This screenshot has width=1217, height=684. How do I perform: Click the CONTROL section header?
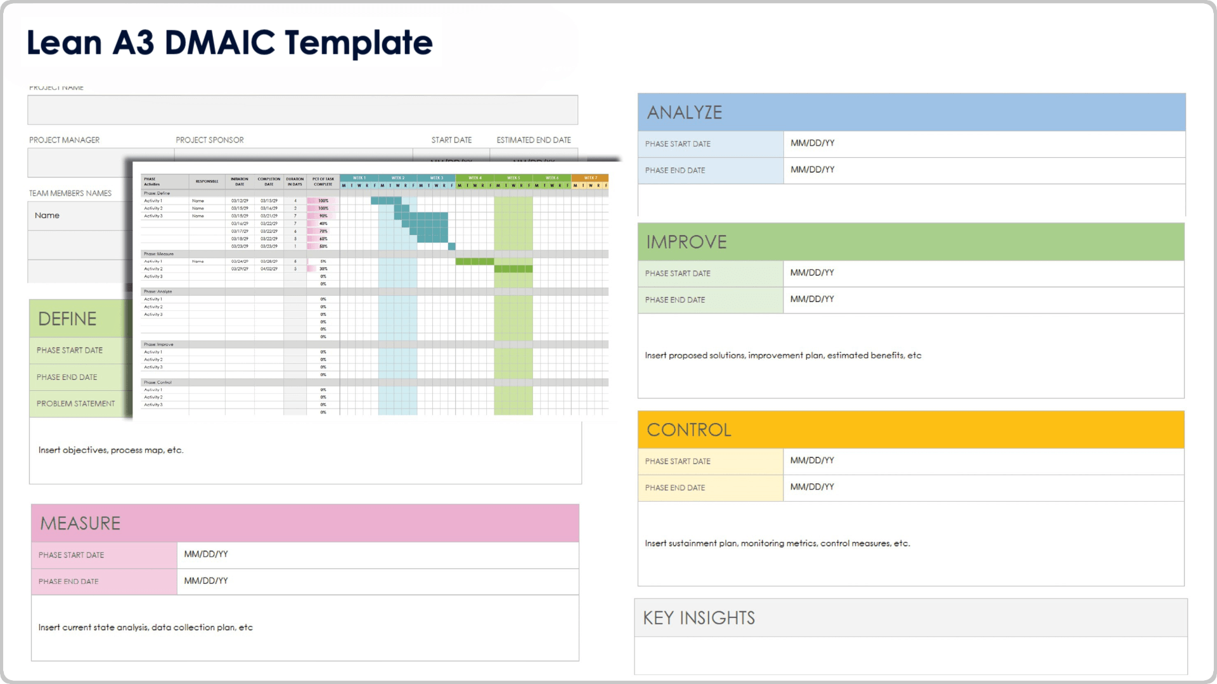tap(911, 429)
